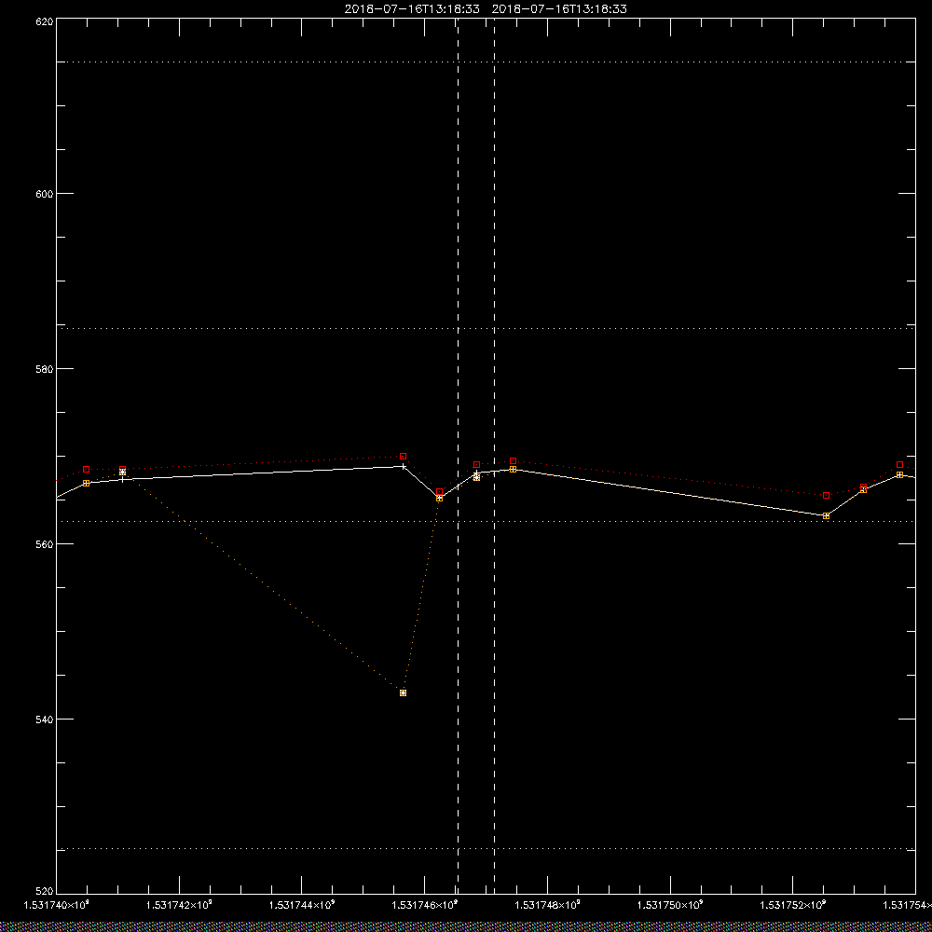Click the 1.531744×10⁹ x-axis label
This screenshot has width=932, height=932.
302,905
